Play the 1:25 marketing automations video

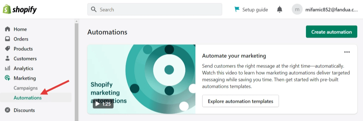coord(103,104)
